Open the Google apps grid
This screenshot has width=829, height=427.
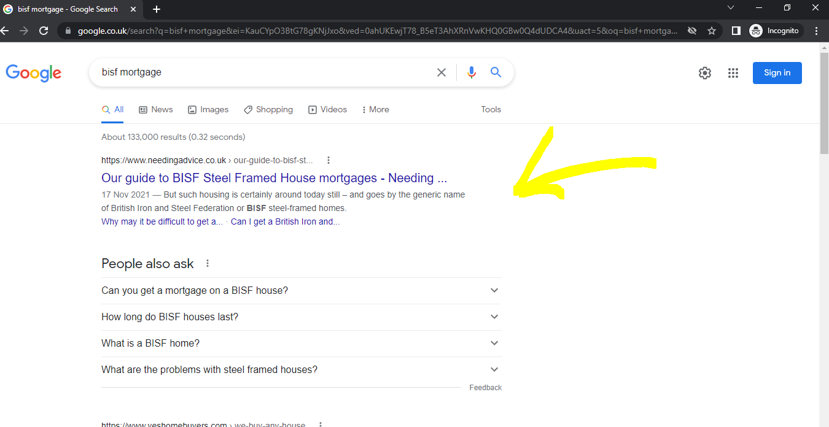[x=733, y=73]
